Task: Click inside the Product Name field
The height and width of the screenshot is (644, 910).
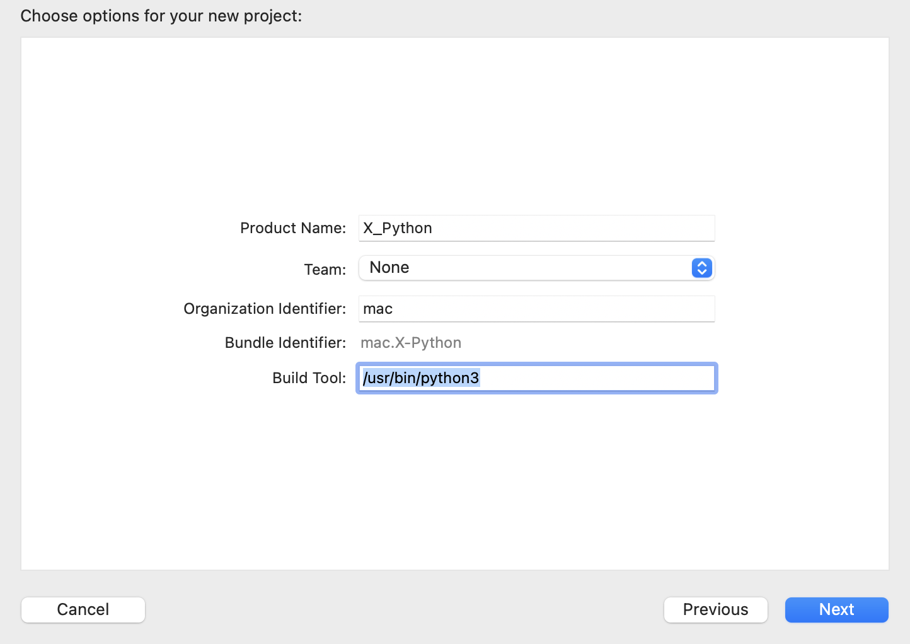Action: [x=536, y=228]
